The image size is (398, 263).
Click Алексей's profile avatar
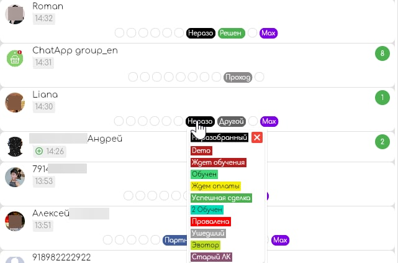point(15,221)
